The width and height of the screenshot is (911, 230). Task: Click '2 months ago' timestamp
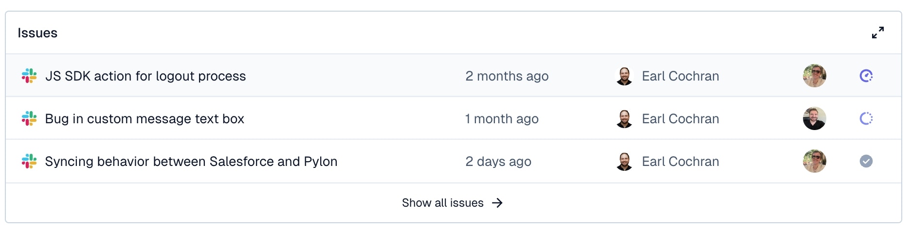point(507,76)
